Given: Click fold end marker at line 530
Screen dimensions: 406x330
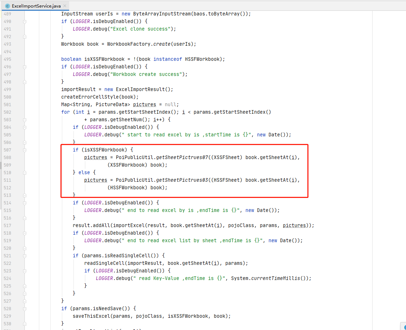Looking at the screenshot, I should (24, 324).
